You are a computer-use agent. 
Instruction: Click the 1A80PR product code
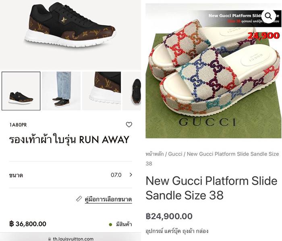point(18,125)
